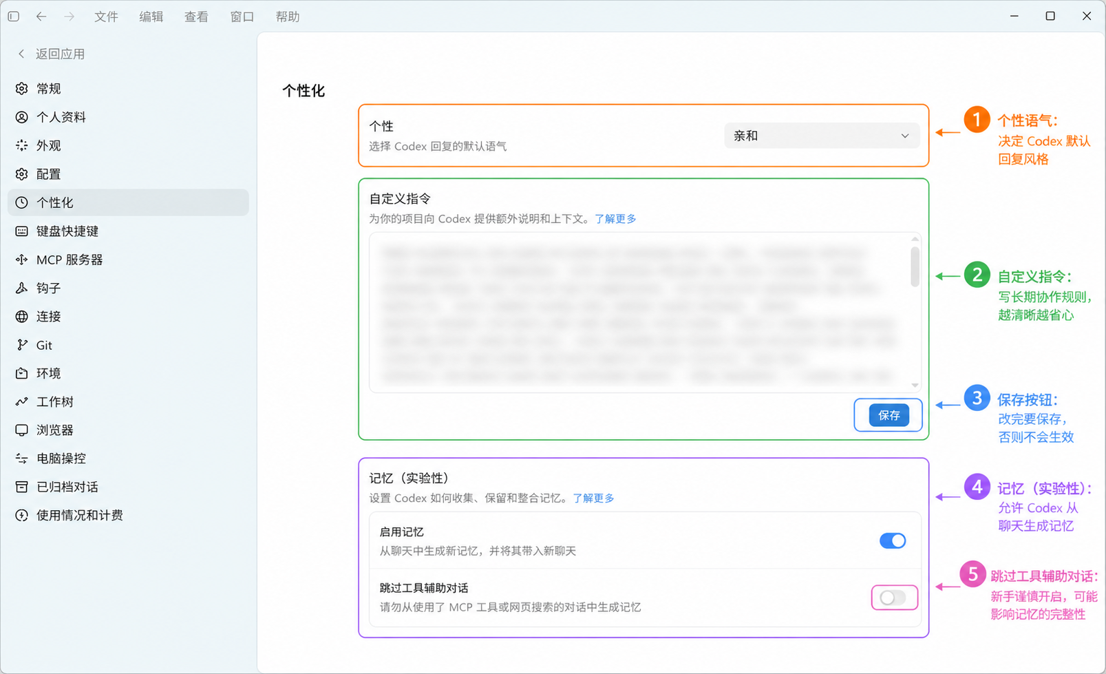Click the 外观 appearance icon
The height and width of the screenshot is (674, 1106).
tap(22, 145)
